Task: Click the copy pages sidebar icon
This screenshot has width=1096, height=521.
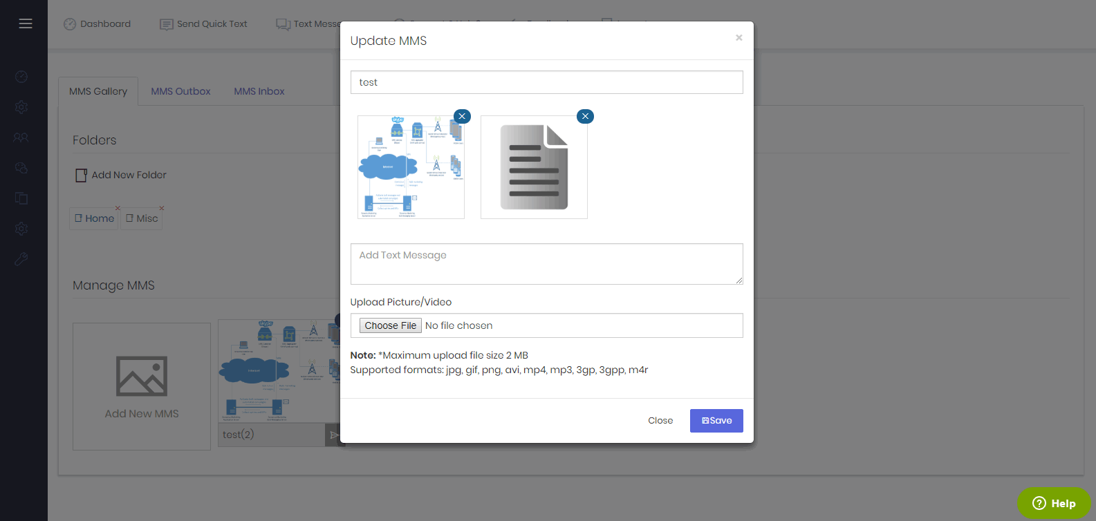Action: pyautogui.click(x=21, y=198)
